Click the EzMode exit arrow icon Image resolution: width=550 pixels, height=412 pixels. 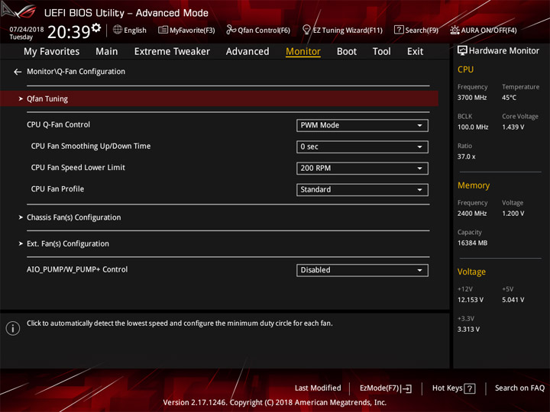pos(406,388)
